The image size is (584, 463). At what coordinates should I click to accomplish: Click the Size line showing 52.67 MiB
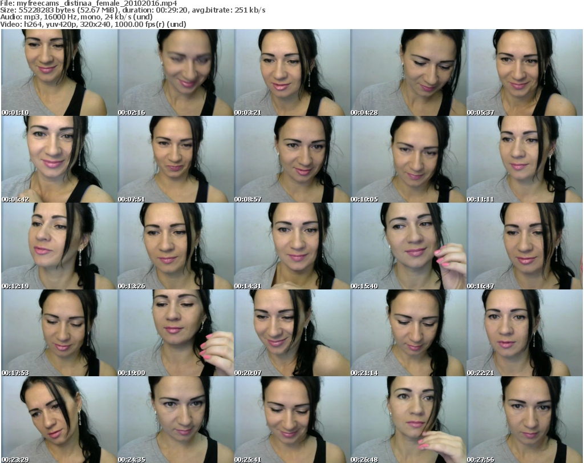coord(133,10)
